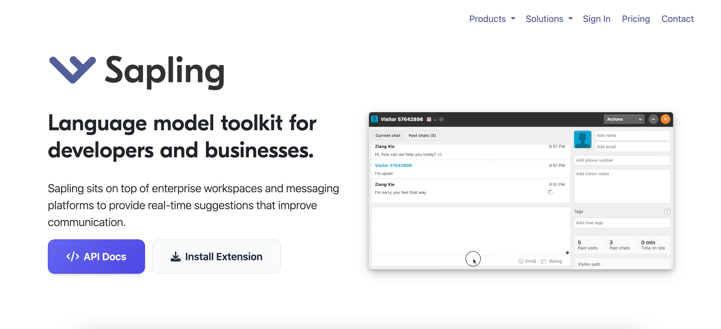Open the API Docs button
The width and height of the screenshot is (721, 329).
[x=96, y=257]
